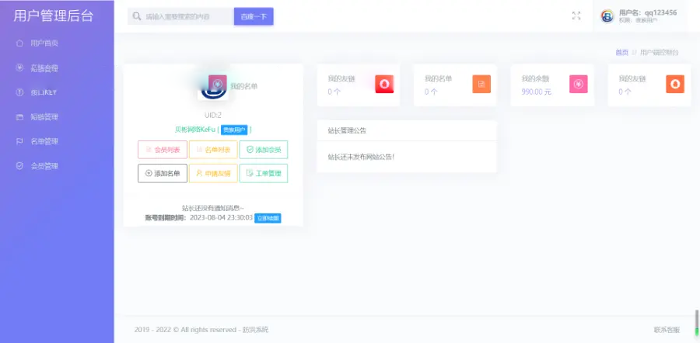
Task: Click the pink yuan icon on 我的余额 card
Action: 578,84
